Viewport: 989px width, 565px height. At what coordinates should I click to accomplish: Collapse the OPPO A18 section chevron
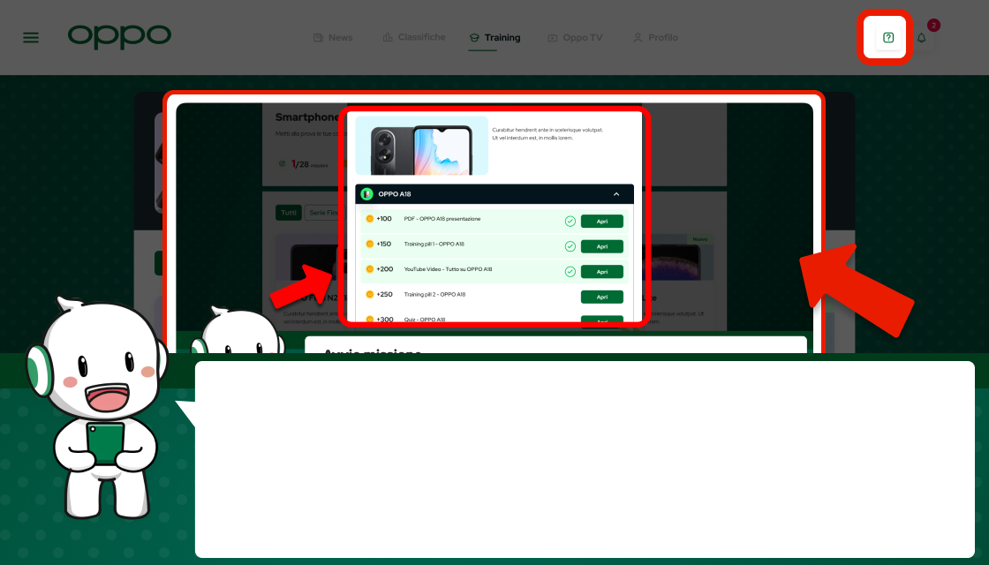(615, 194)
